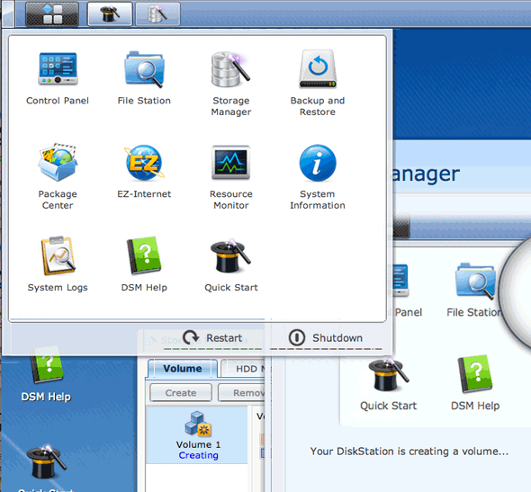Select Volume 1 in the list

197,434
